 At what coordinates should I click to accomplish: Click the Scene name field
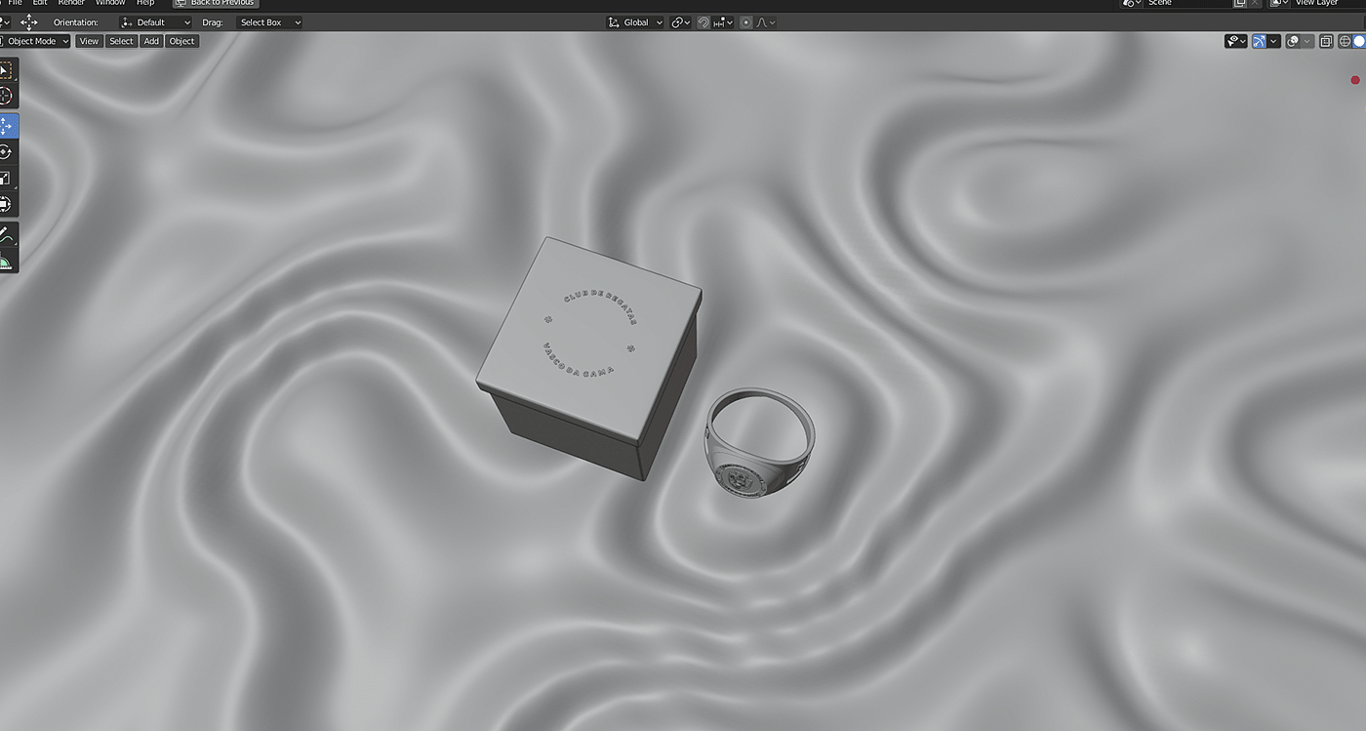tap(1187, 3)
